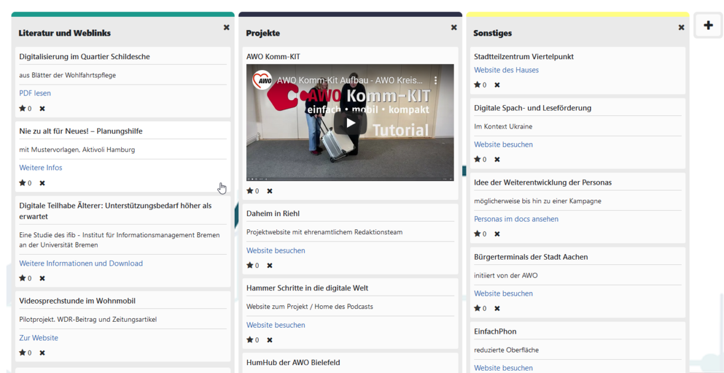724x373 pixels.
Task: Star the Hammer Schritte card
Action: 250,340
